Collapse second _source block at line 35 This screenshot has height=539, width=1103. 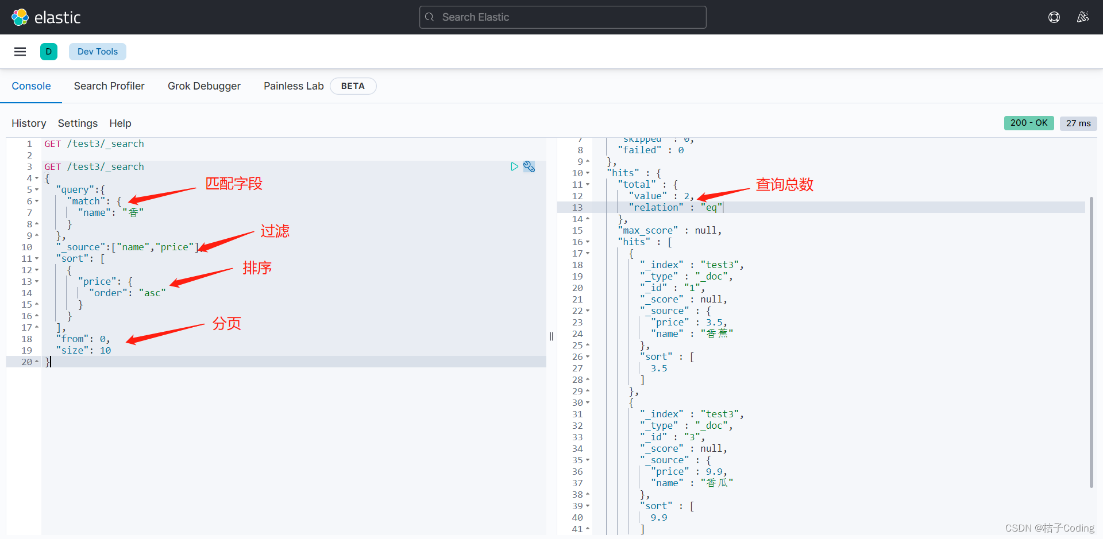pyautogui.click(x=588, y=460)
